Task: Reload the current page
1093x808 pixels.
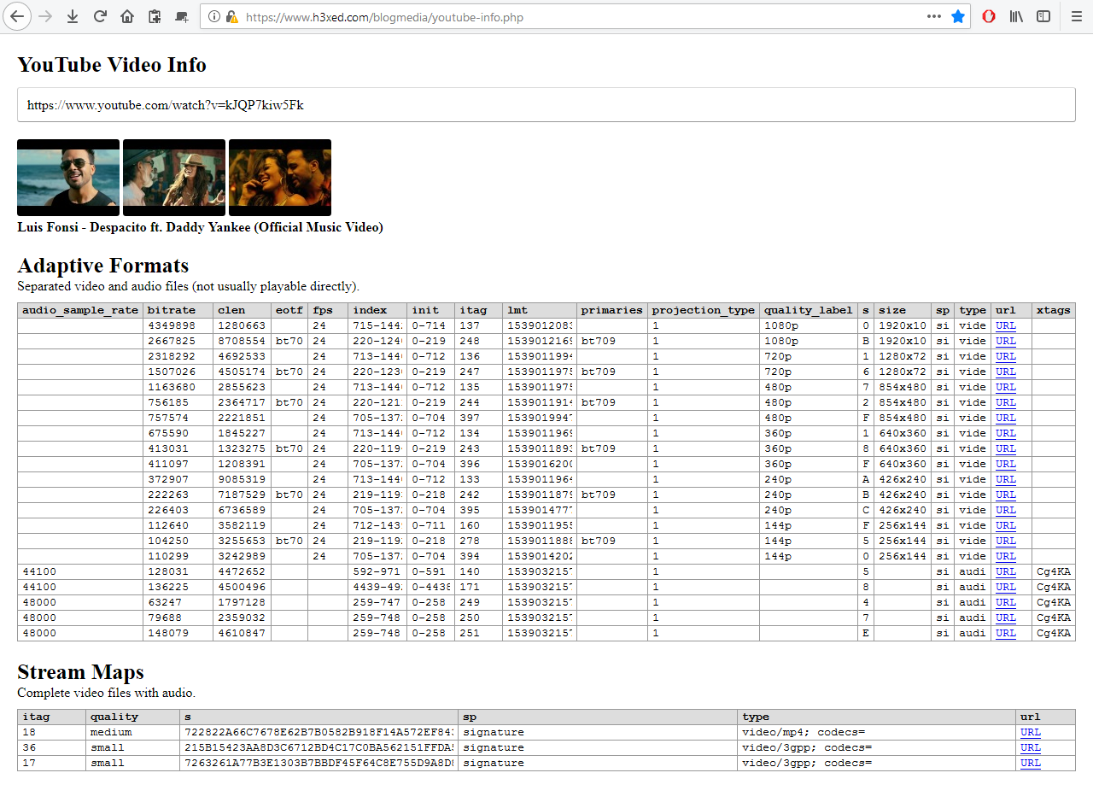Action: [100, 16]
